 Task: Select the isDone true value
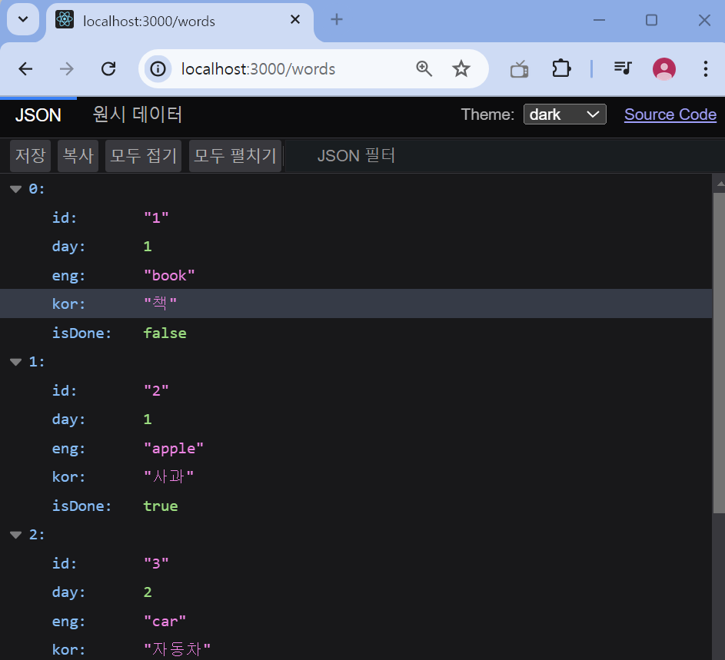161,506
